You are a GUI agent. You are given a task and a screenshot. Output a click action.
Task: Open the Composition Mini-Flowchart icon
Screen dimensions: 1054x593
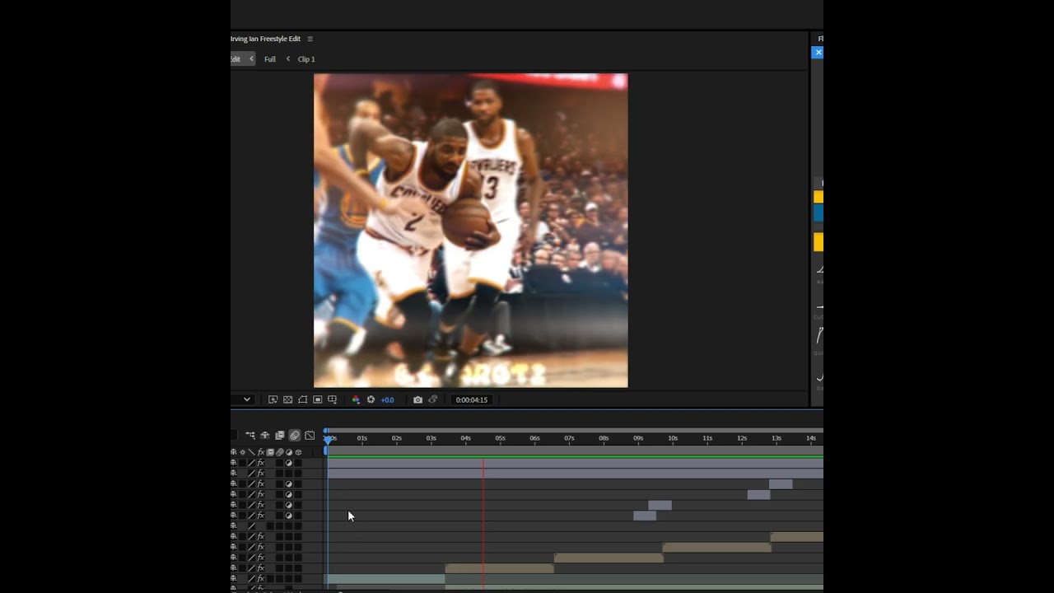pyautogui.click(x=250, y=435)
